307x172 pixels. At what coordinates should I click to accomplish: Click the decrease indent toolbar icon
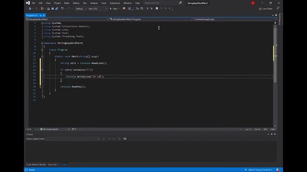[138, 9]
